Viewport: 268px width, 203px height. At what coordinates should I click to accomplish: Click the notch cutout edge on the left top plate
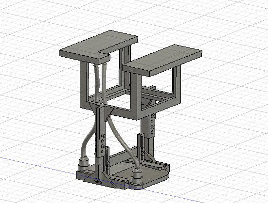pyautogui.click(x=104, y=53)
